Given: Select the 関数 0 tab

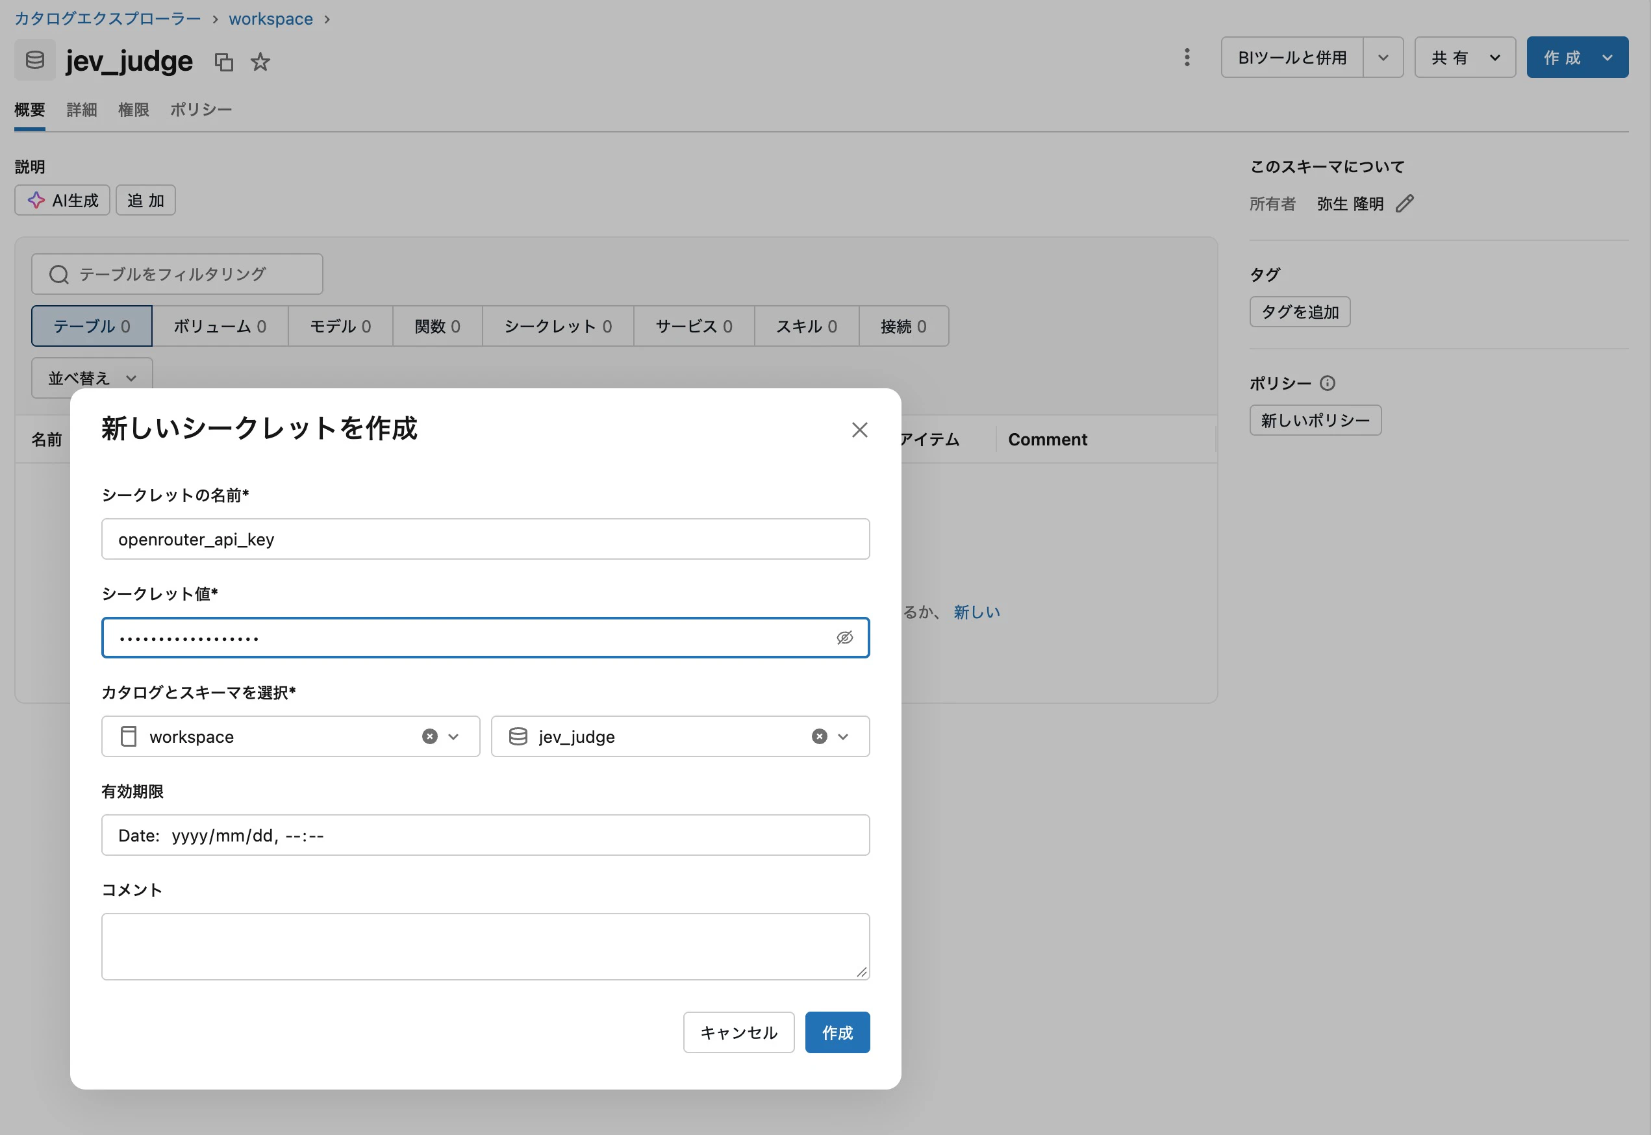Looking at the screenshot, I should [438, 327].
